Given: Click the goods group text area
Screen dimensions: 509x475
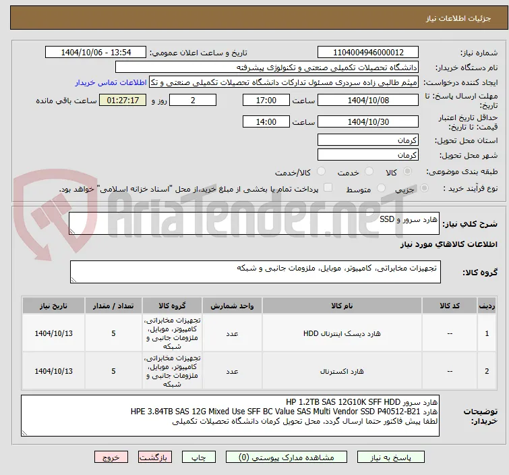Looking at the screenshot, I should (x=255, y=272).
